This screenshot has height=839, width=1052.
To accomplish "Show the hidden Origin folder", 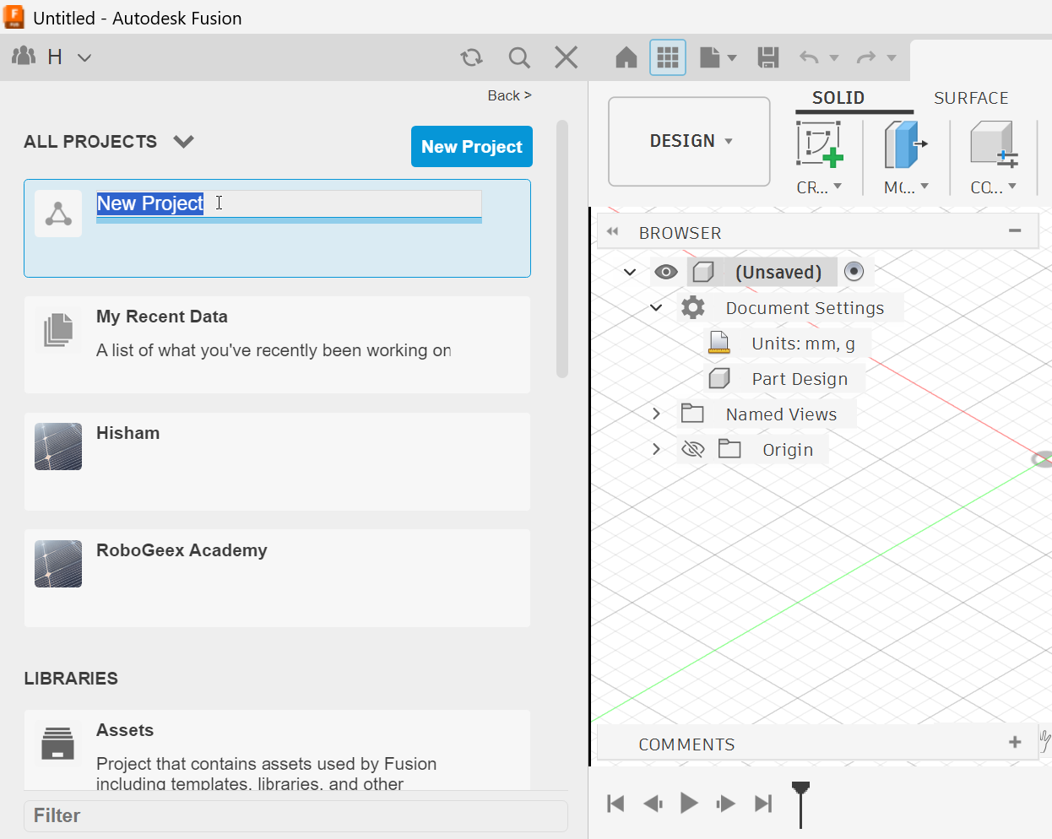I will coord(692,449).
